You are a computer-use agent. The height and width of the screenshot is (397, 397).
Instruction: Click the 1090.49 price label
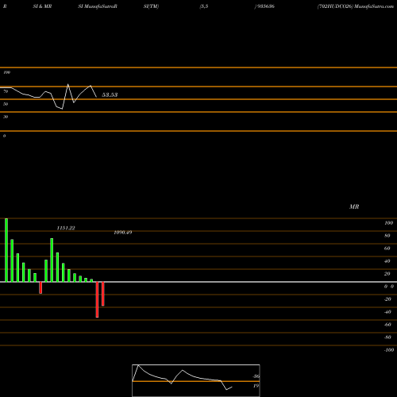point(123,233)
